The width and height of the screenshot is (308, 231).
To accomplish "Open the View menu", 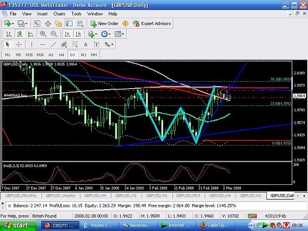I will [x=27, y=14].
